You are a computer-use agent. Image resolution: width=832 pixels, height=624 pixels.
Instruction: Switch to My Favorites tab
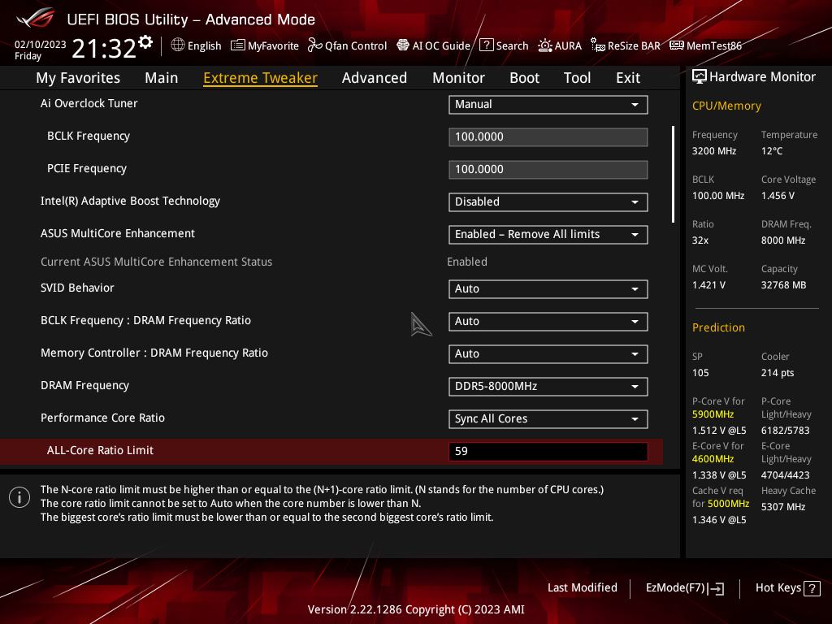pyautogui.click(x=78, y=78)
